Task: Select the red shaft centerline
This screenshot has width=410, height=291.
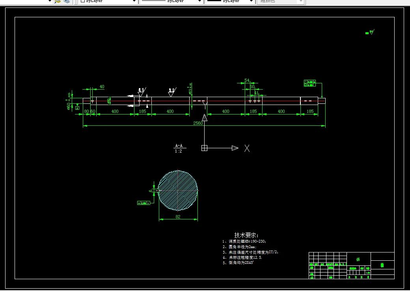Action: tap(204, 101)
